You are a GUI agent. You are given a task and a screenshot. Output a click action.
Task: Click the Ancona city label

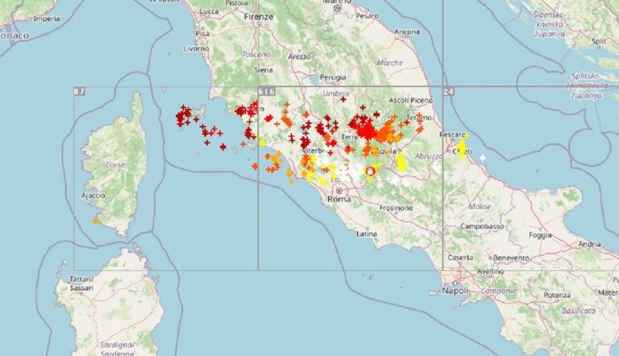coord(406,31)
